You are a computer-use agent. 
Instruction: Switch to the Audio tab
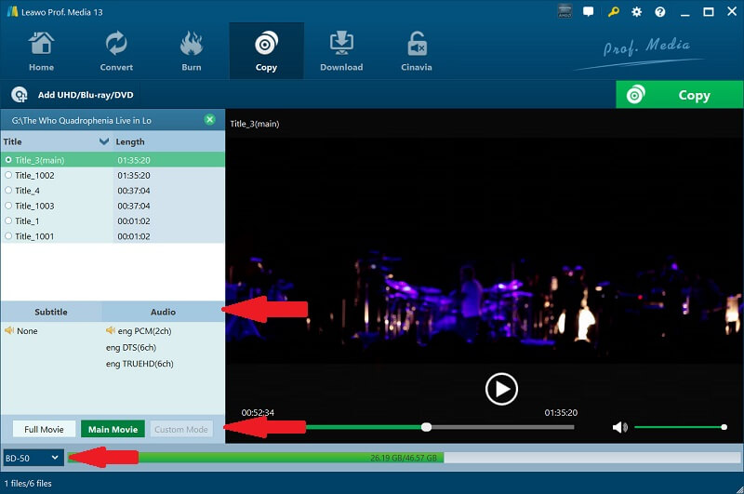click(x=163, y=312)
